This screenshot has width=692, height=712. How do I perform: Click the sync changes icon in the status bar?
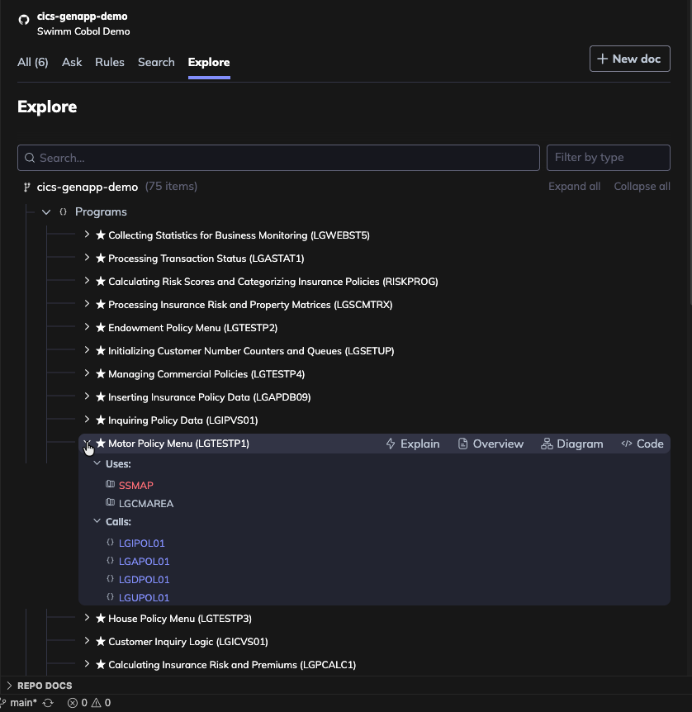pos(47,702)
